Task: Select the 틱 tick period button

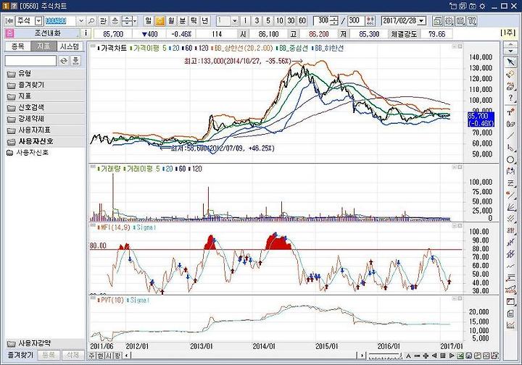Action: click(x=194, y=21)
